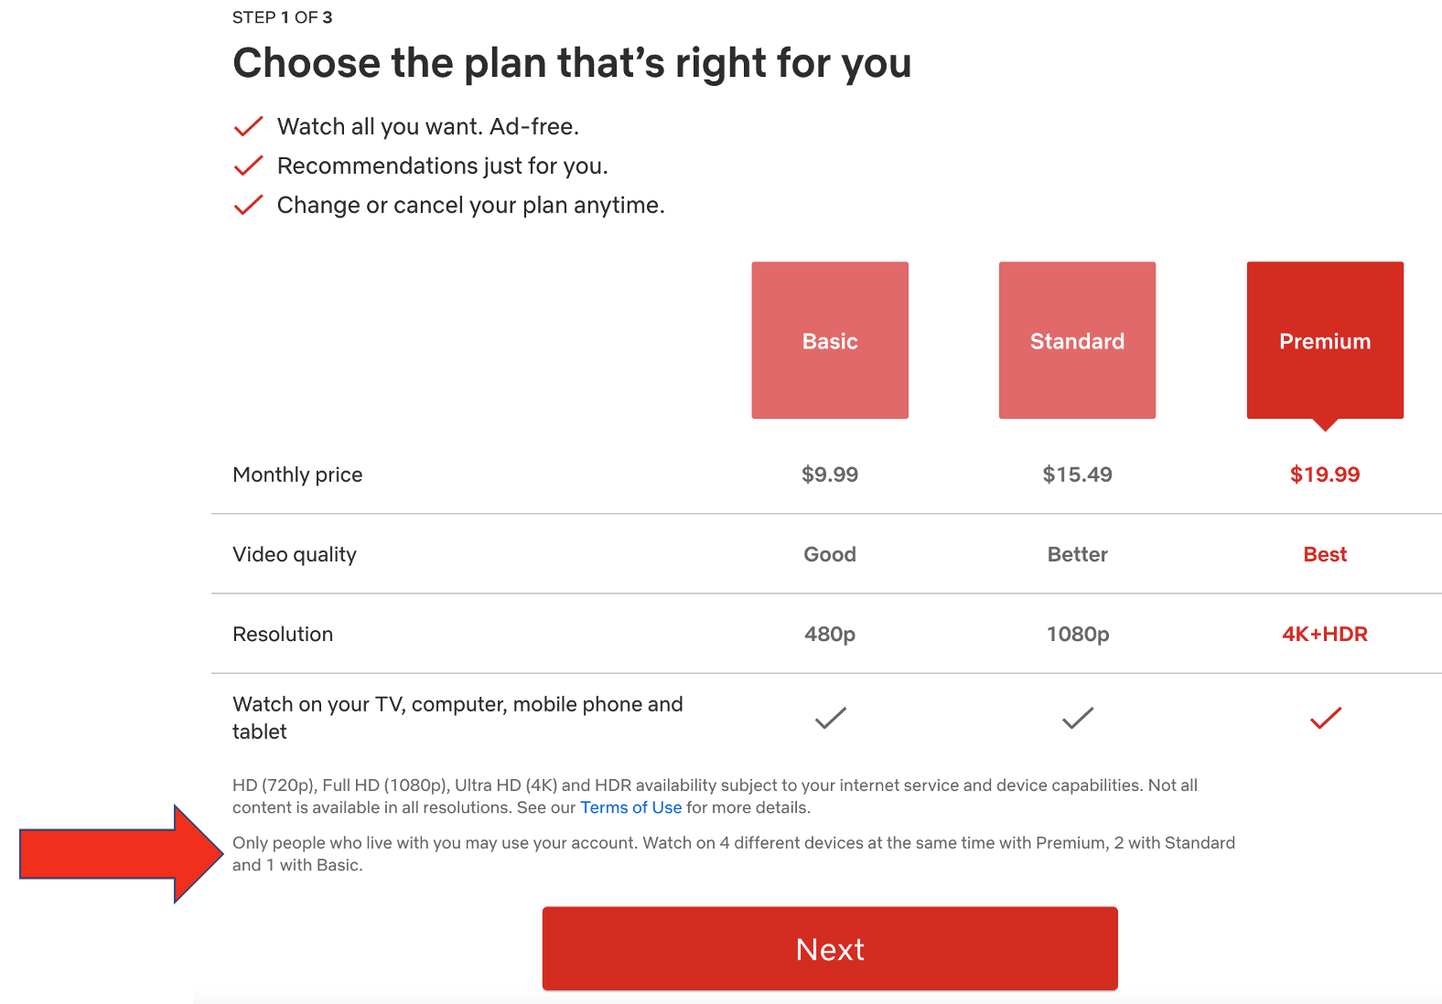Screen dimensions: 1442x1004
Task: Click the 1080p resolution value
Action: tap(1078, 634)
